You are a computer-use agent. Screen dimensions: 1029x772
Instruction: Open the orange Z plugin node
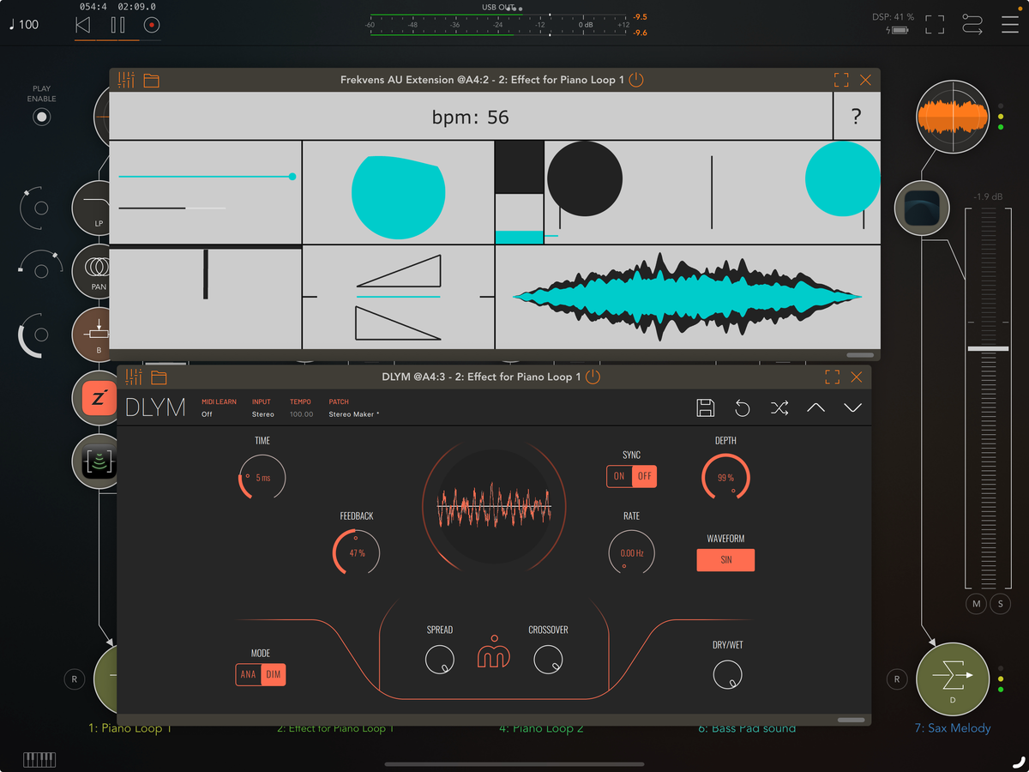click(x=98, y=398)
